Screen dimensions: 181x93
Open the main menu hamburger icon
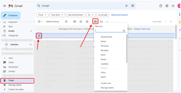[x=4, y=6]
